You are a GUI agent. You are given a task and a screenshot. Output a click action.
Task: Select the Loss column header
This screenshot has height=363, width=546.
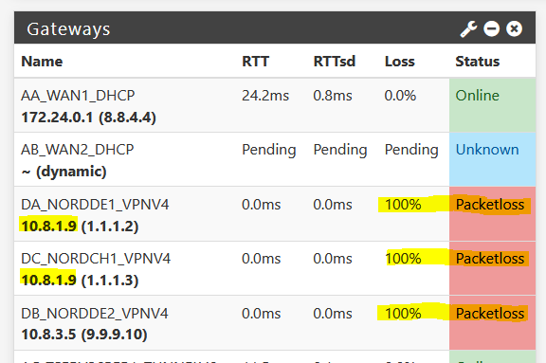tap(400, 62)
